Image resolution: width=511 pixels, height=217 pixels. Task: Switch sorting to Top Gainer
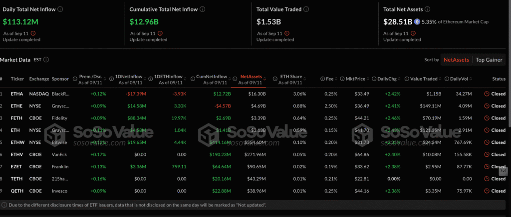click(490, 60)
